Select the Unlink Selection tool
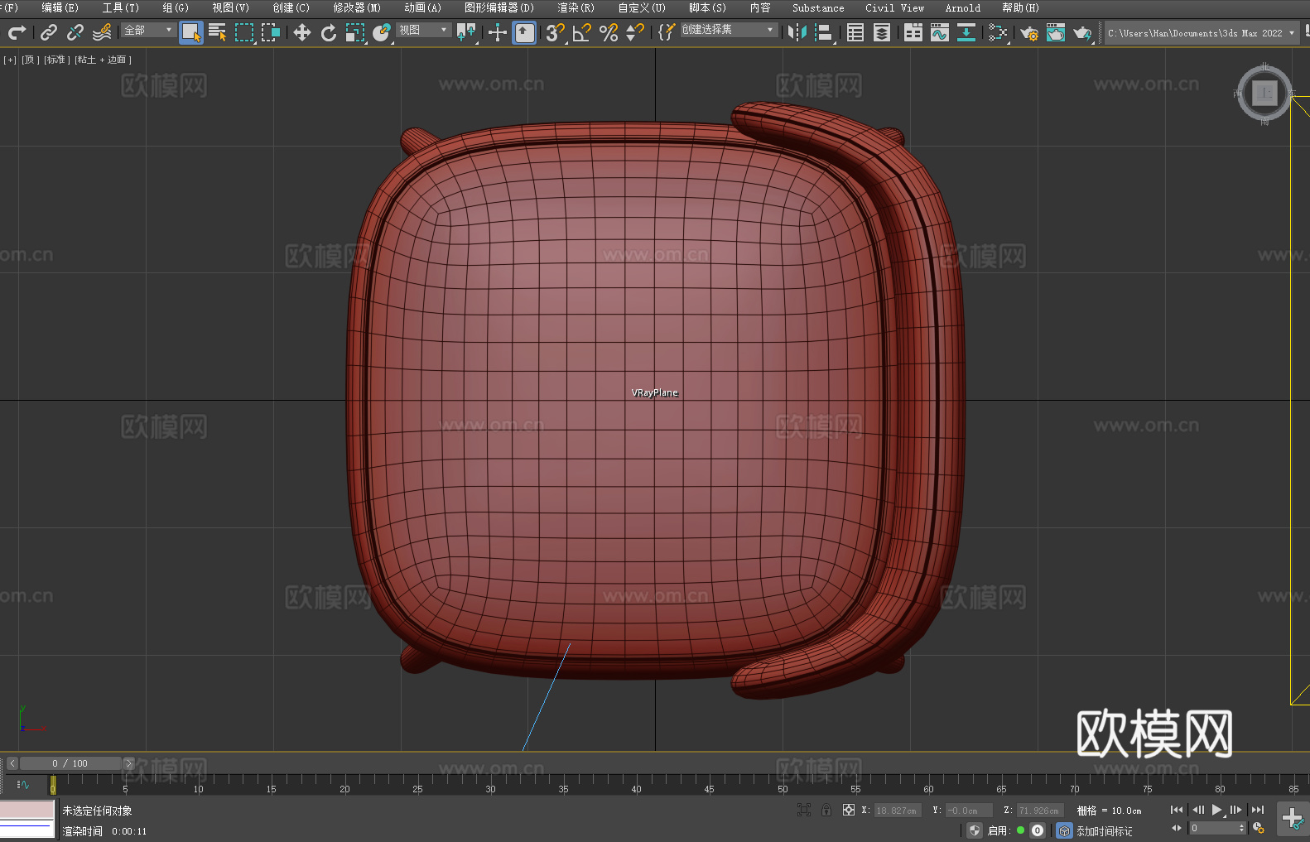Viewport: 1310px width, 842px height. pyautogui.click(x=75, y=32)
